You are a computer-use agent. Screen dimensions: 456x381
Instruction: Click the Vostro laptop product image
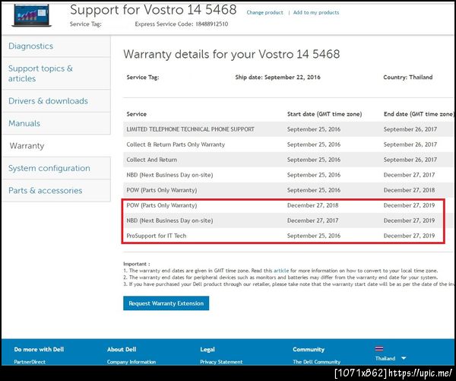(31, 16)
